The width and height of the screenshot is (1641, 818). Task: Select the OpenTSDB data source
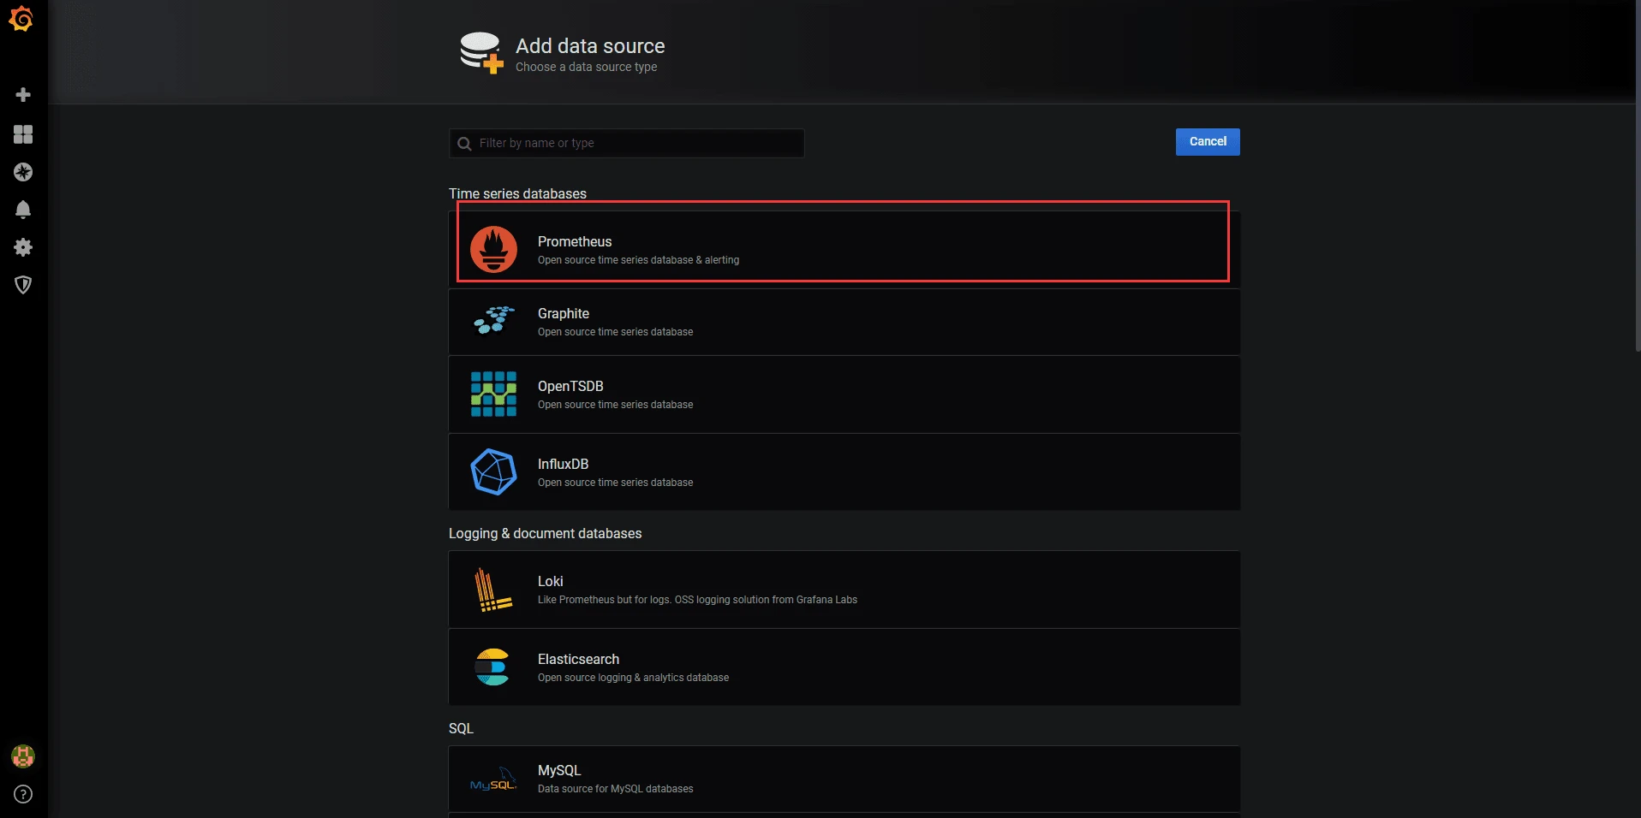click(x=844, y=394)
